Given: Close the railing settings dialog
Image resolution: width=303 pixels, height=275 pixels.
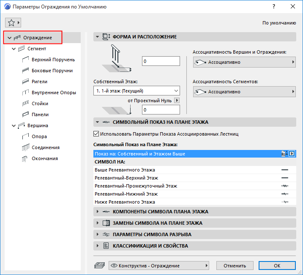Looking at the screenshot, I should tap(293, 6).
